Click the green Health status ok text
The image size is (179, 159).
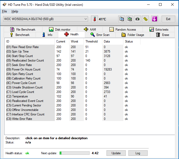tap(27, 153)
